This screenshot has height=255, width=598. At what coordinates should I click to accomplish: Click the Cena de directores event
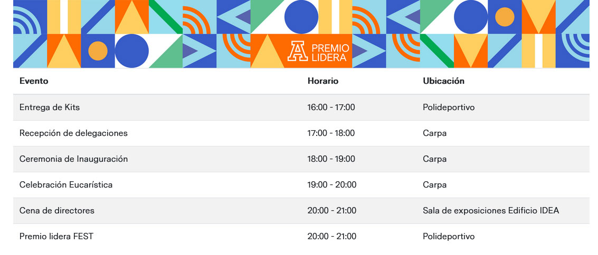[57, 210]
